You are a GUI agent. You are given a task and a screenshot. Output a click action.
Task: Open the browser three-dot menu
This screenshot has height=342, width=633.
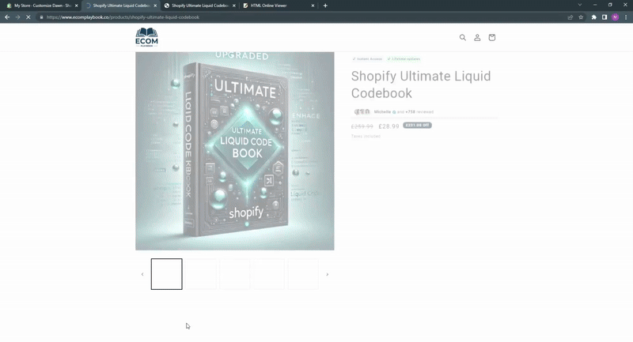[626, 17]
